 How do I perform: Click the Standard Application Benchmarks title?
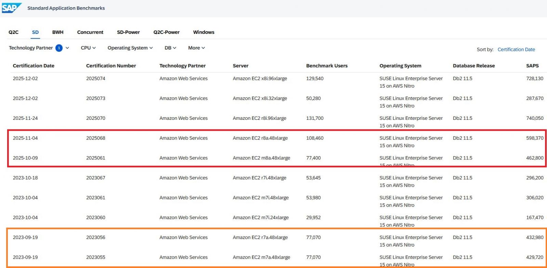click(66, 8)
